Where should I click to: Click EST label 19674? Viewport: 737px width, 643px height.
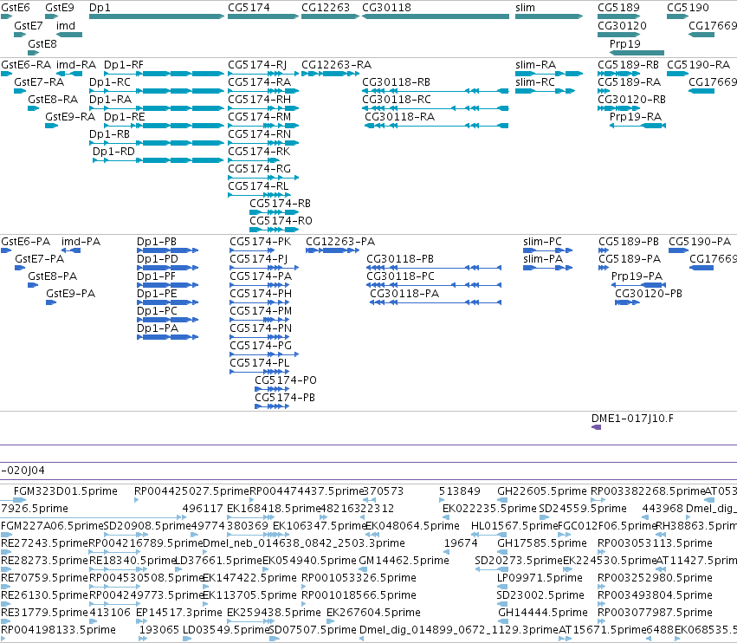(461, 543)
